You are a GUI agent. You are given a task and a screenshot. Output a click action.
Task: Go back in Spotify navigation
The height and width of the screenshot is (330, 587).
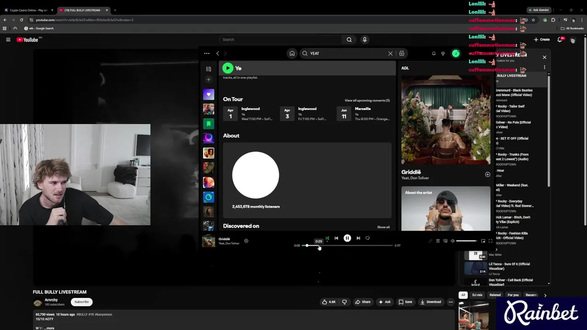tap(218, 53)
